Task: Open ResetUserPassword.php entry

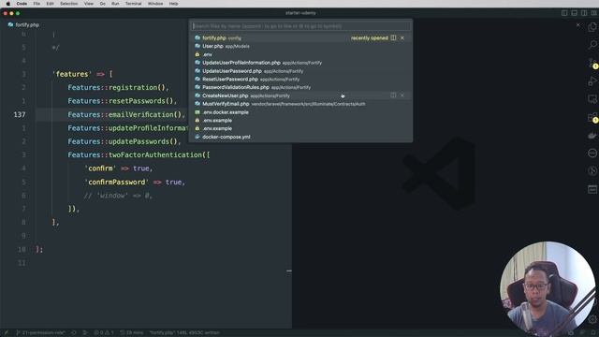Action: click(x=300, y=79)
